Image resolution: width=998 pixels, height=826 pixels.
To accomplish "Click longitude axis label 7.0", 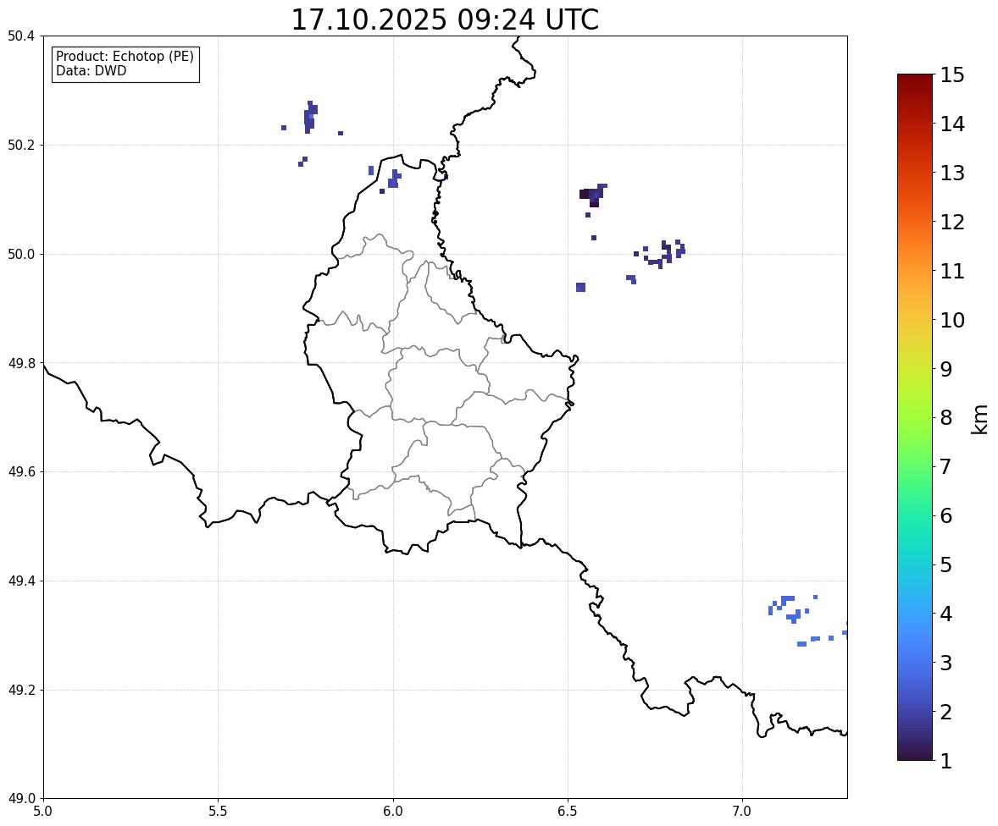I will (742, 812).
